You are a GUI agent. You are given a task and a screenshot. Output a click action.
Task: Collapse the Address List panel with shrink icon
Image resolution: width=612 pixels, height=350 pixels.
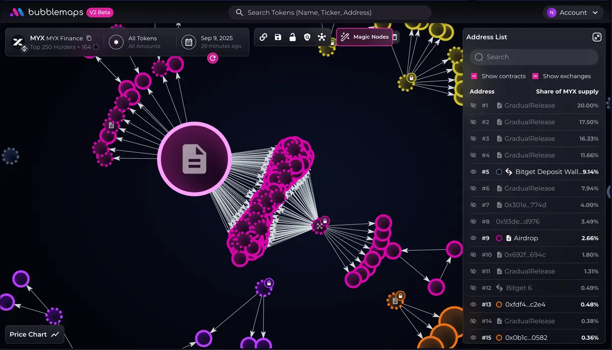coord(597,37)
